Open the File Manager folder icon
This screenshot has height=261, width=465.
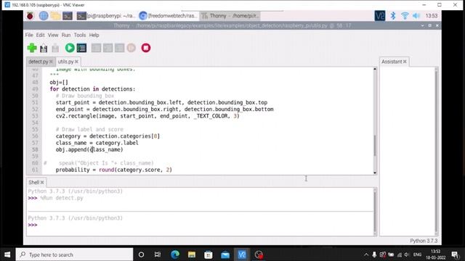tap(55, 16)
